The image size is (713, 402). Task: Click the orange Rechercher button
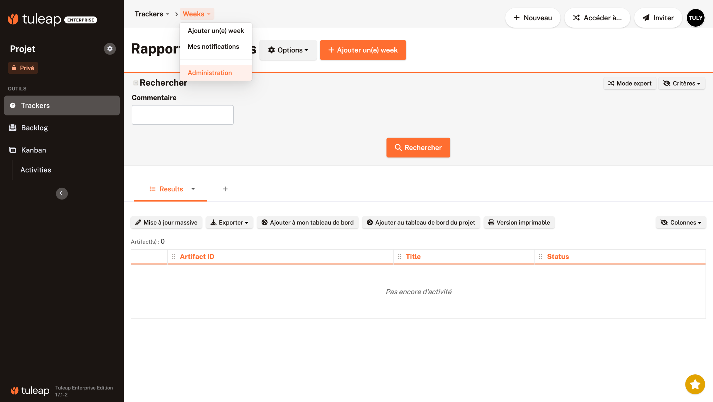click(418, 147)
